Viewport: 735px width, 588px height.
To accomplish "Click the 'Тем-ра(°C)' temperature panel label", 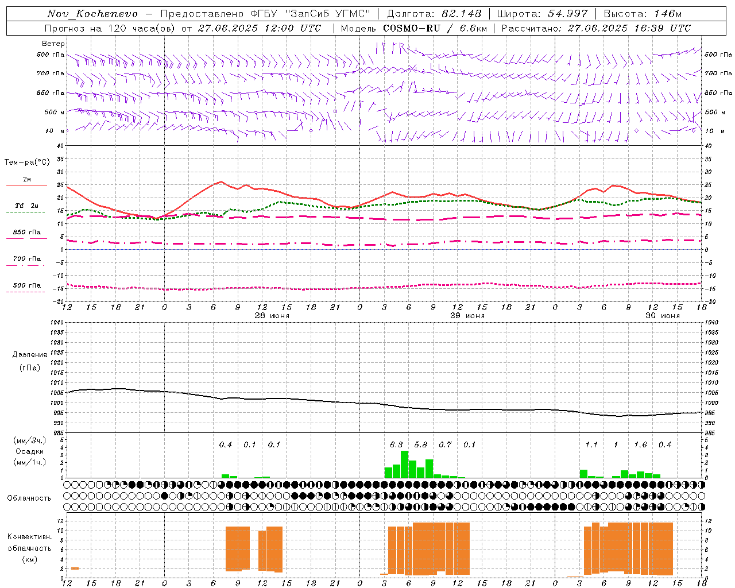I will [x=27, y=163].
